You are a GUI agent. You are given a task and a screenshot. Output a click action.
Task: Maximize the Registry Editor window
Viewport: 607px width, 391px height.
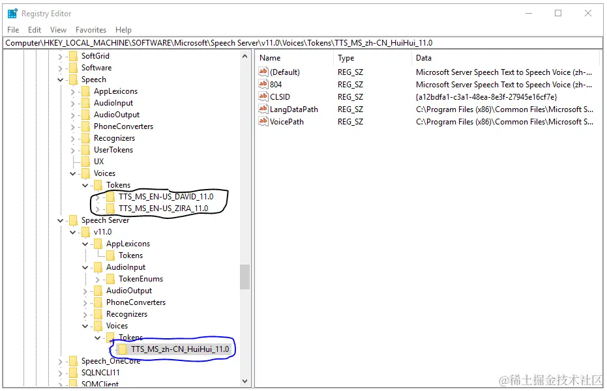pyautogui.click(x=558, y=13)
